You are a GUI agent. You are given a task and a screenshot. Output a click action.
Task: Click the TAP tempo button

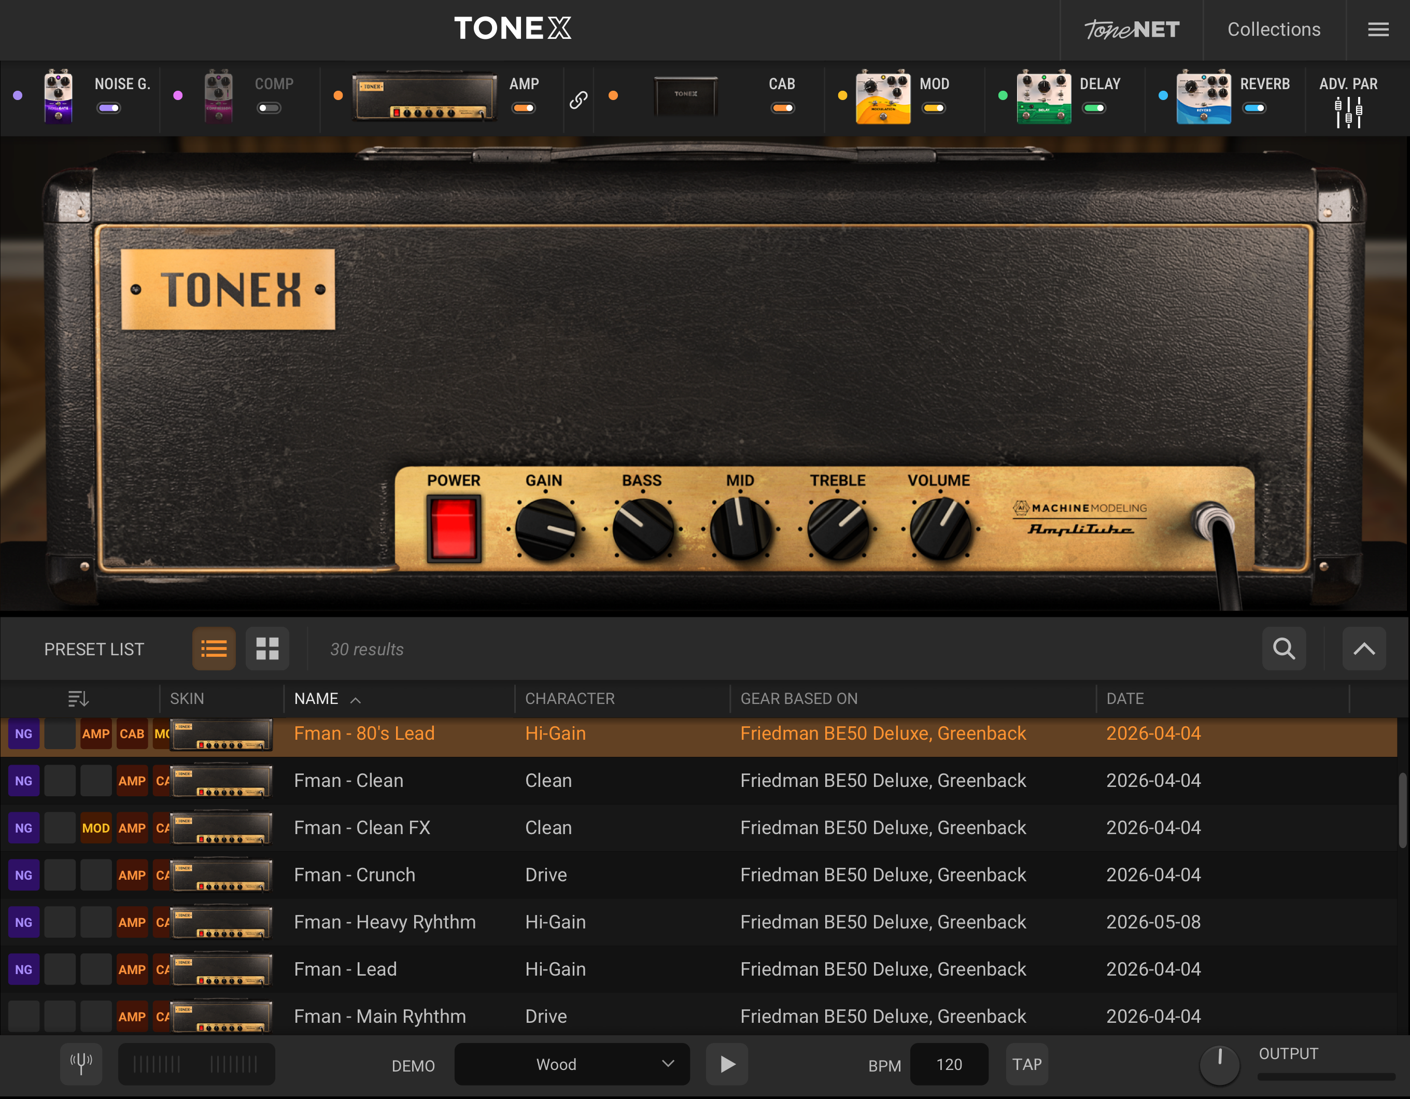(x=1027, y=1064)
